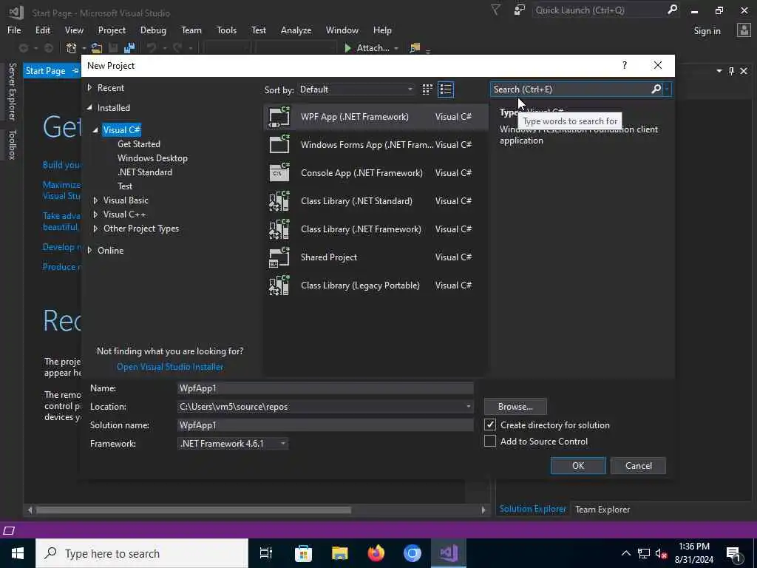Open the Debug menu

[x=153, y=30]
